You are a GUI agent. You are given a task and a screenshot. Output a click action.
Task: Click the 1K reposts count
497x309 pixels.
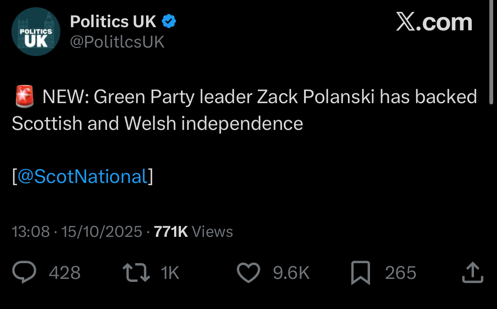[x=170, y=273]
